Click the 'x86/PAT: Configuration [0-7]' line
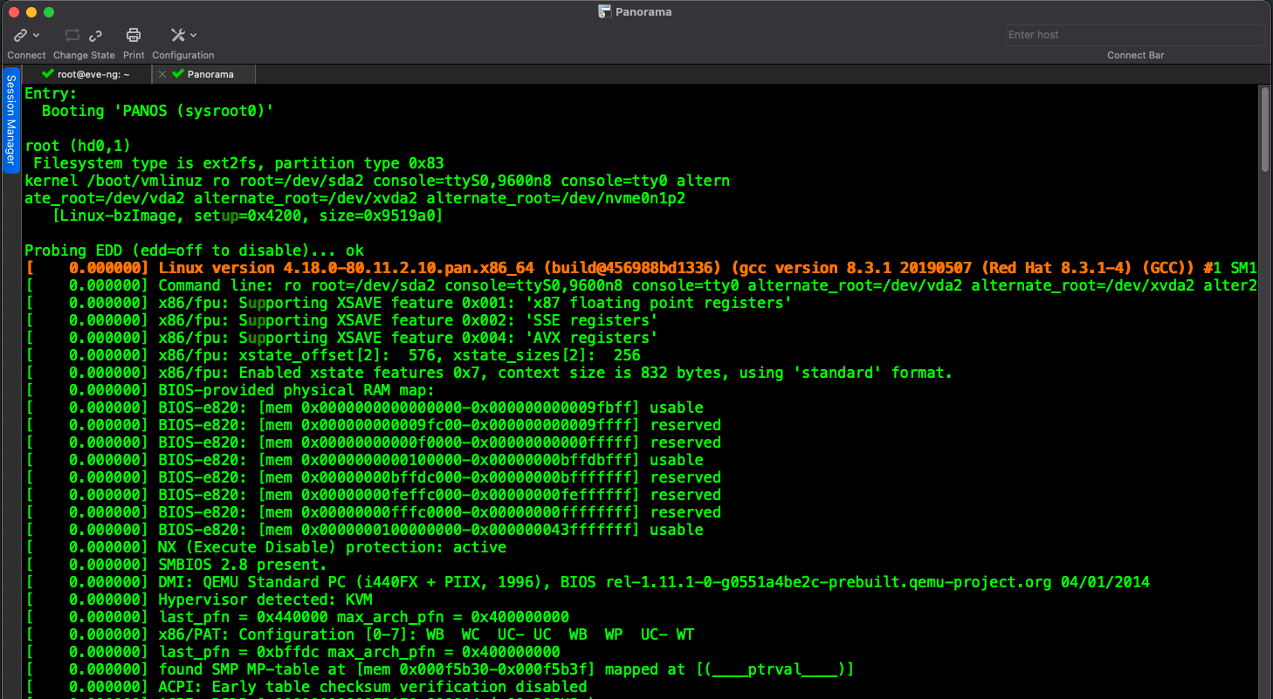Screen dimensions: 1273x699 pyautogui.click(x=360, y=634)
